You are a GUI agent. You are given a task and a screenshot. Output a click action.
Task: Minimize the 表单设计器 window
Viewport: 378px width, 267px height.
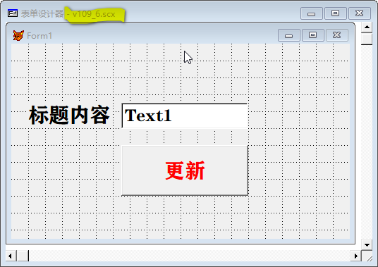(312, 13)
